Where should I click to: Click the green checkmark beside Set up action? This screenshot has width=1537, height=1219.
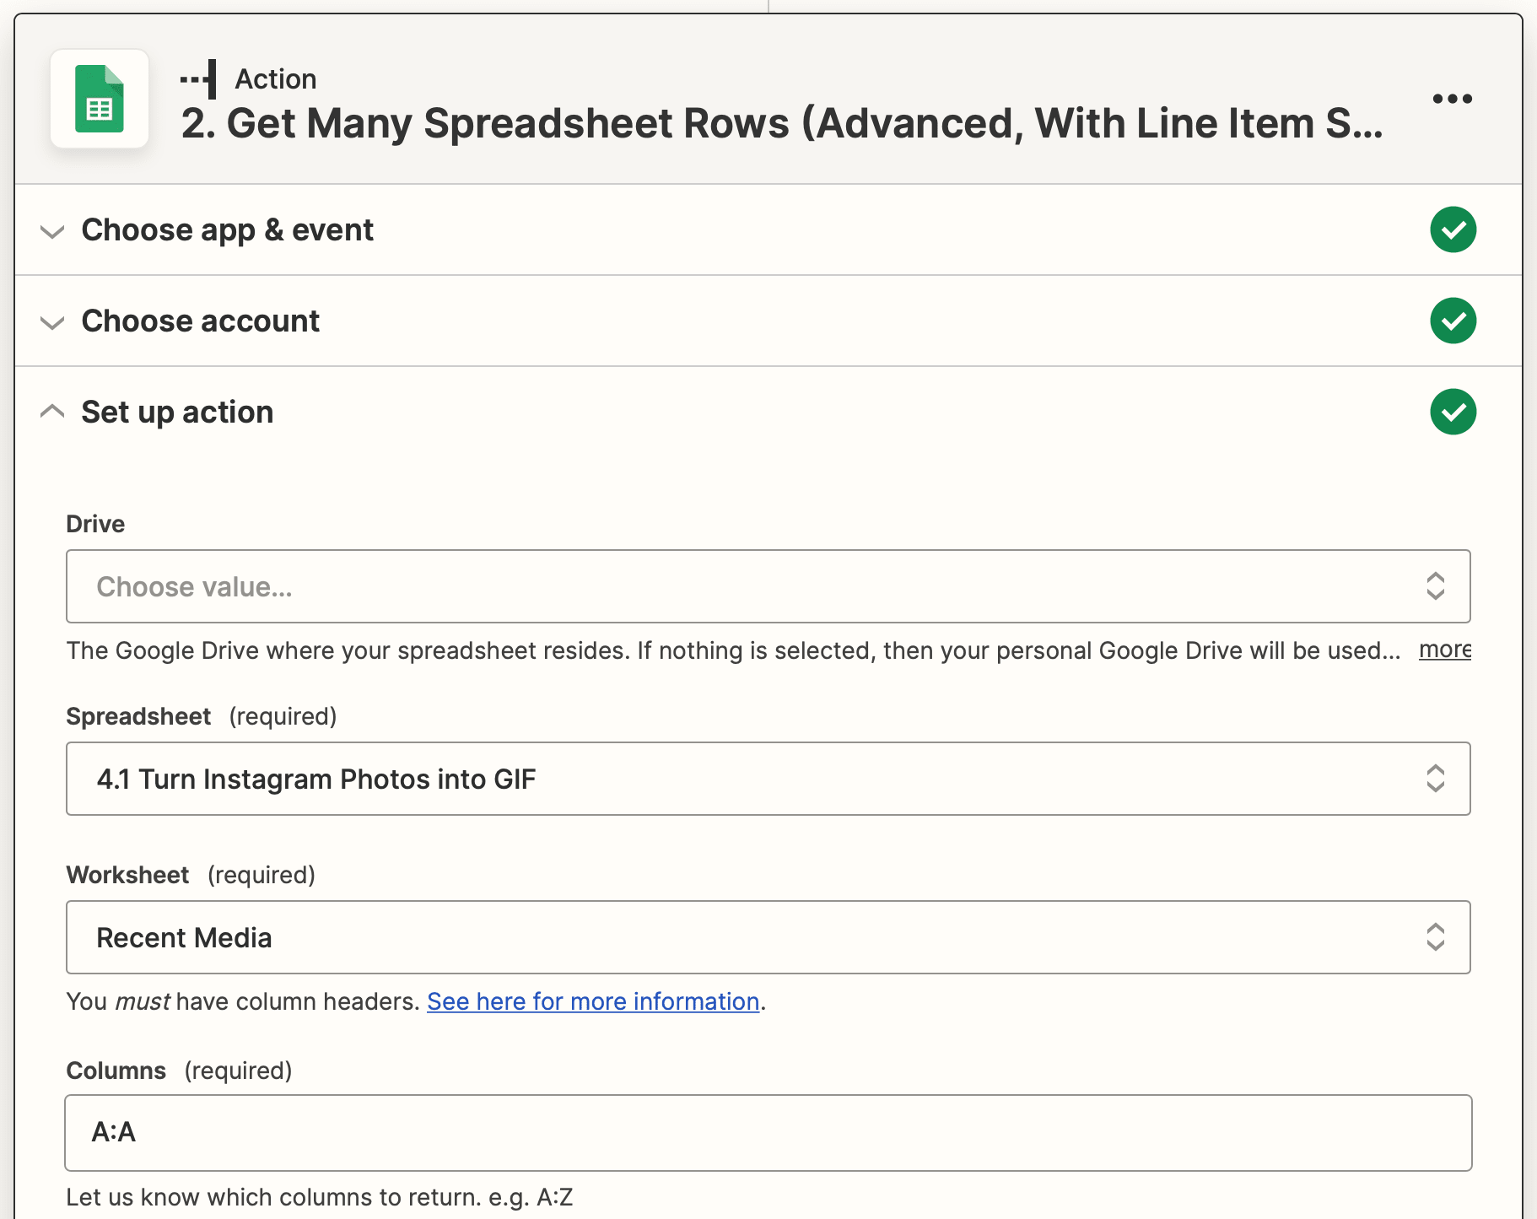tap(1453, 412)
